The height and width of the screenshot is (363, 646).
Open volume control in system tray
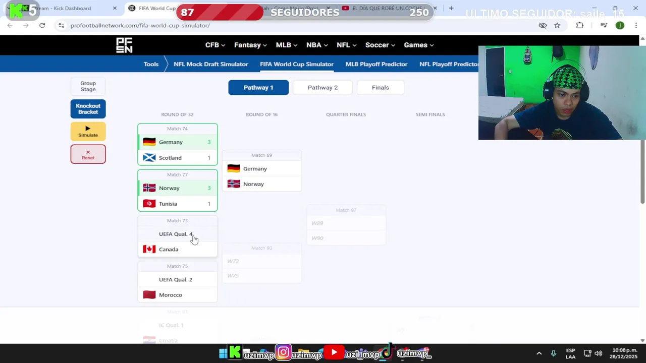(599, 353)
